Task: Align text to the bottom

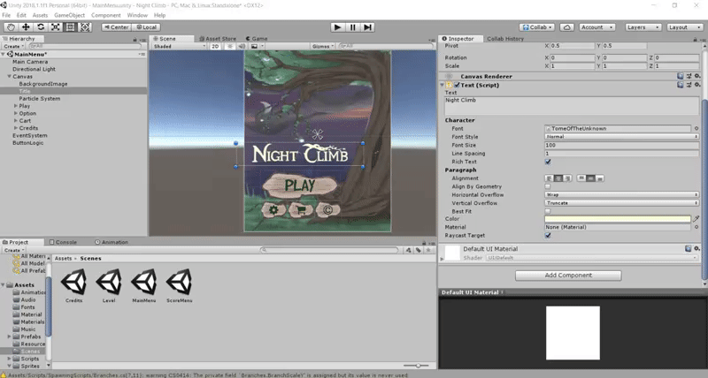Action: 600,178
